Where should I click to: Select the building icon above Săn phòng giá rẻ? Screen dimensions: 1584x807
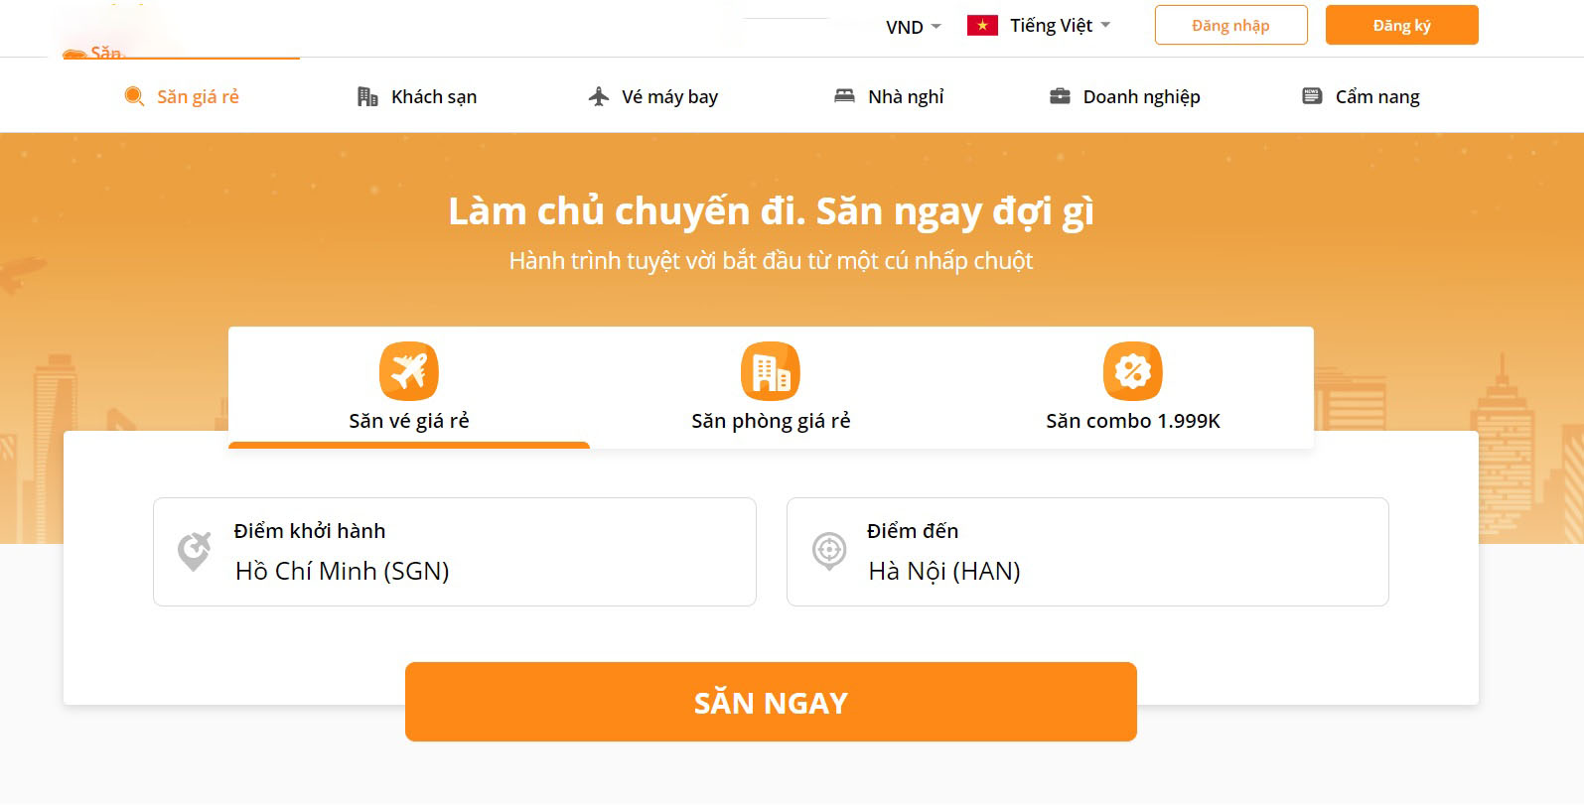point(771,368)
